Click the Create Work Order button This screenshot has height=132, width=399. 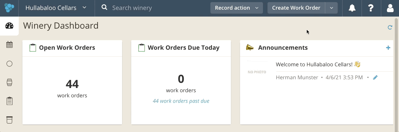pyautogui.click(x=296, y=8)
